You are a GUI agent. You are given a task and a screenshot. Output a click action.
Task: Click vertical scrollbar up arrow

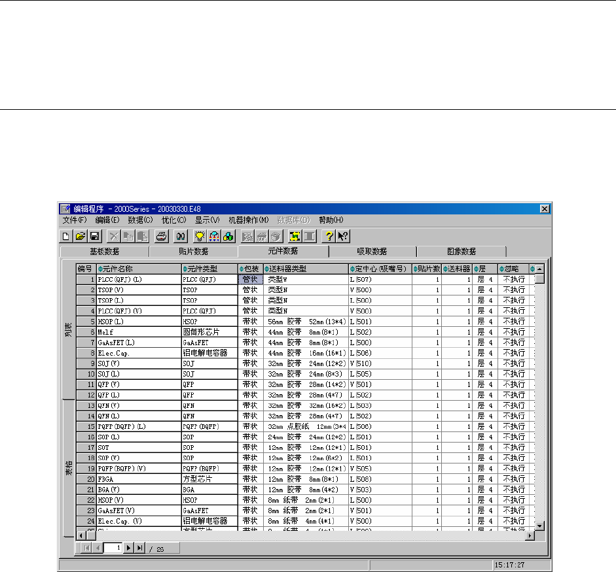point(540,269)
